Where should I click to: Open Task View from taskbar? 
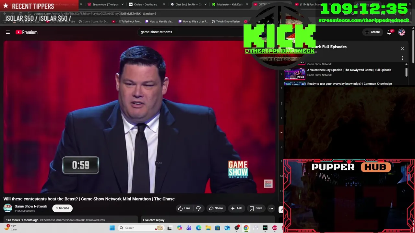point(170,228)
